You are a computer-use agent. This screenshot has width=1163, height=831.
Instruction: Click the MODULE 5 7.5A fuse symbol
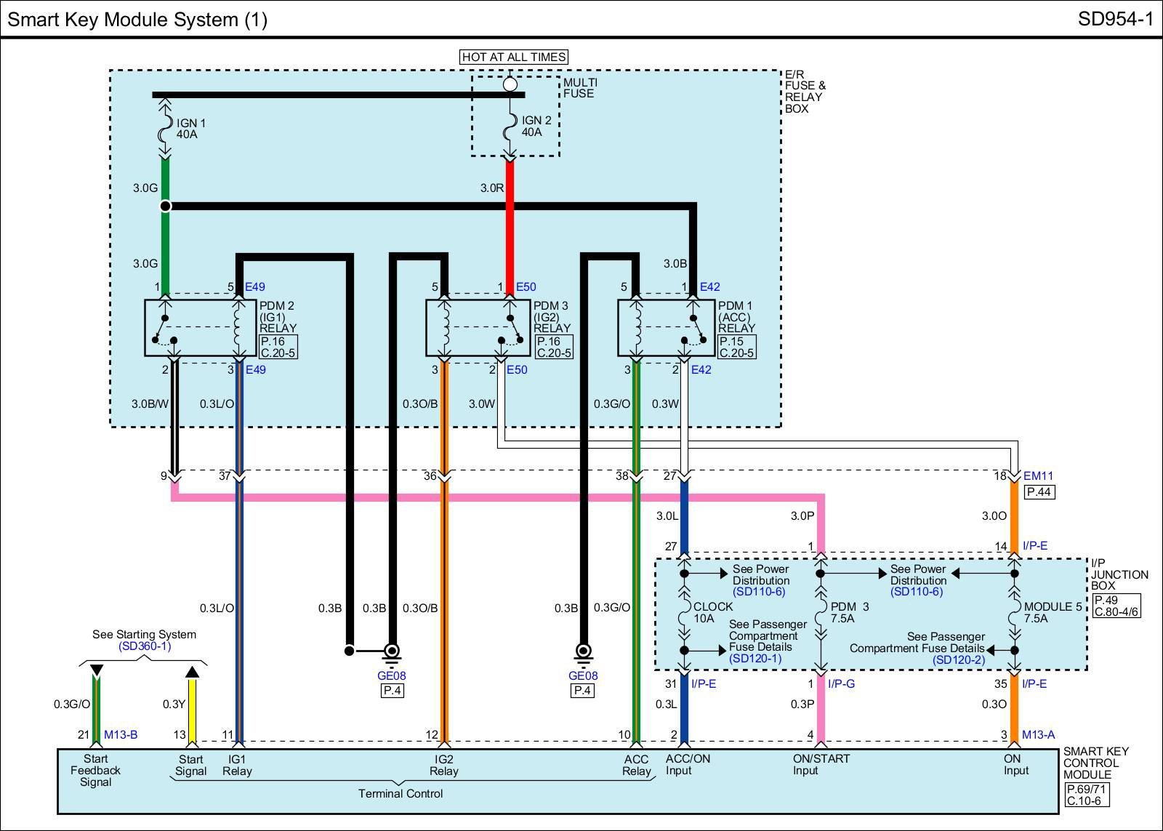point(1015,612)
